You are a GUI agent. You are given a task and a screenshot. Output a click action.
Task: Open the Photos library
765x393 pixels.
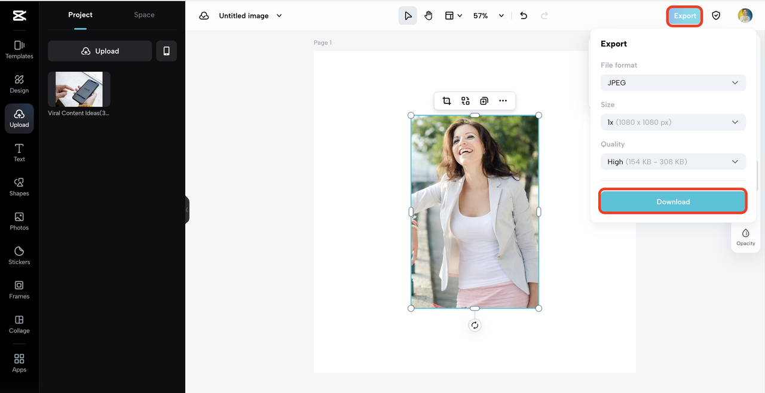19,221
